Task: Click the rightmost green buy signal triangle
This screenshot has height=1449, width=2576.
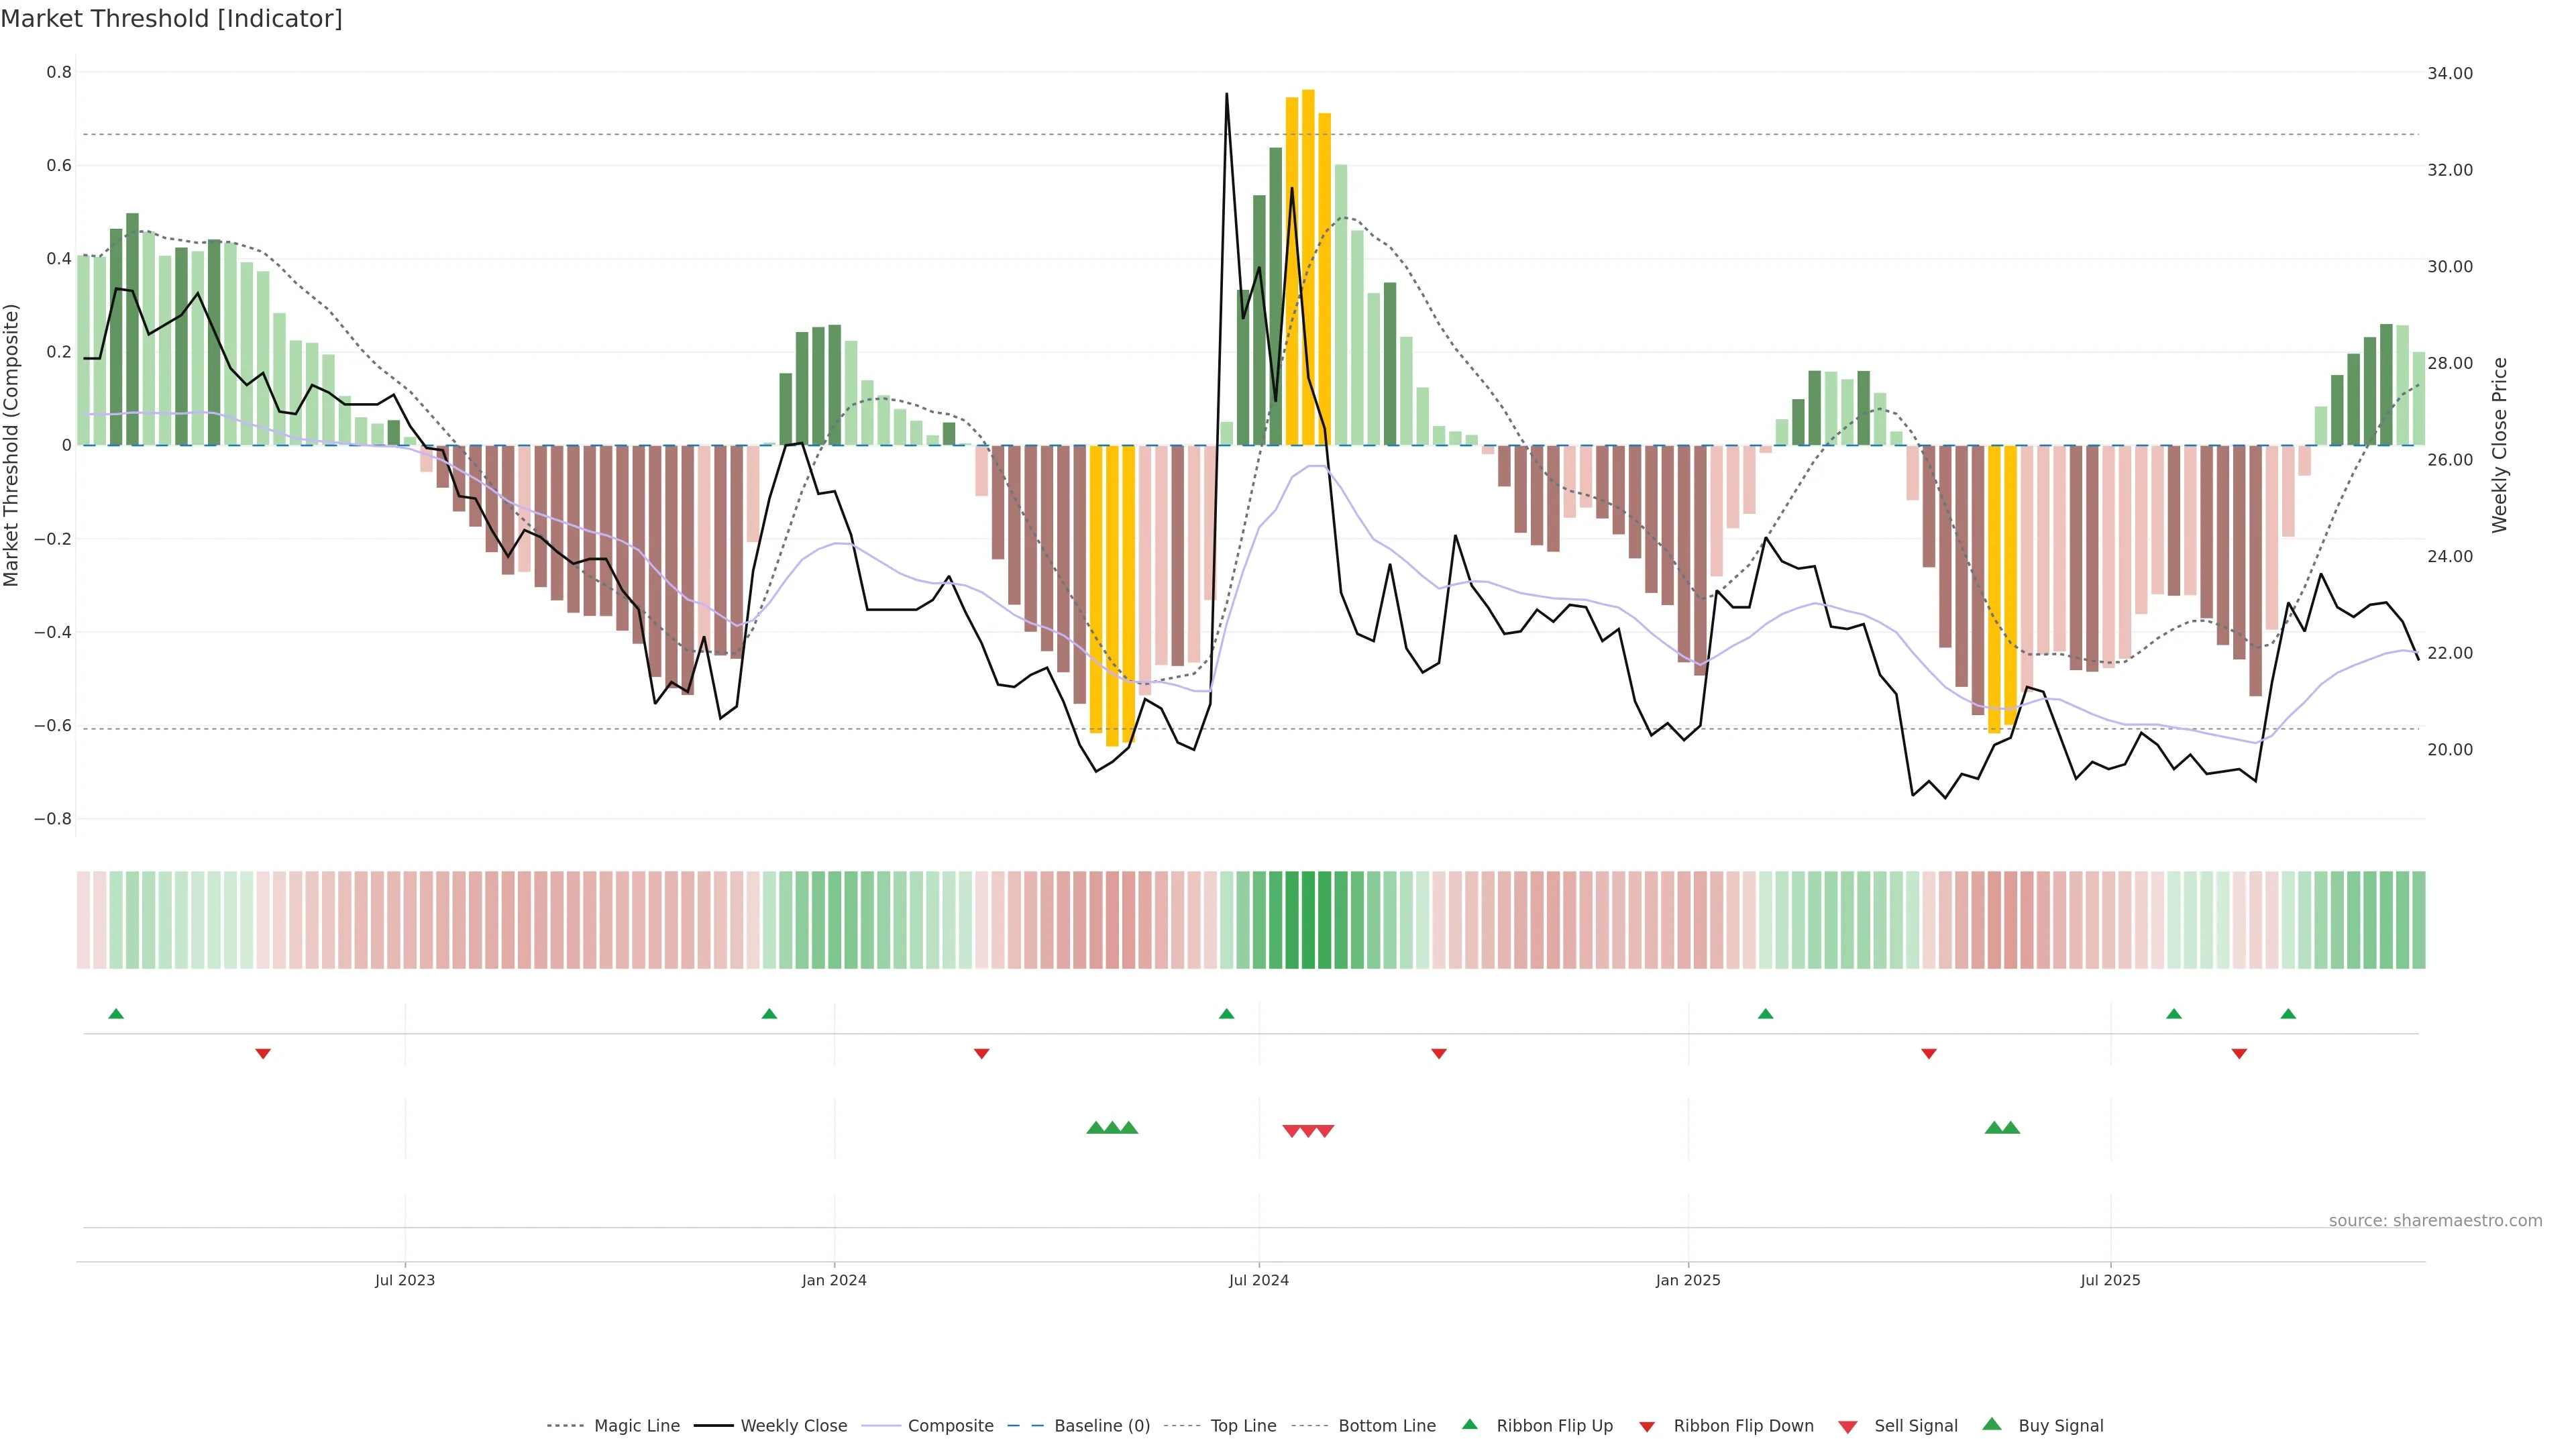Action: coord(2010,1128)
